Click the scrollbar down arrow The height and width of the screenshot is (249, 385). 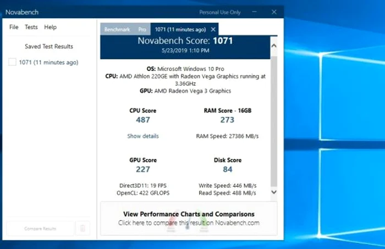click(274, 192)
